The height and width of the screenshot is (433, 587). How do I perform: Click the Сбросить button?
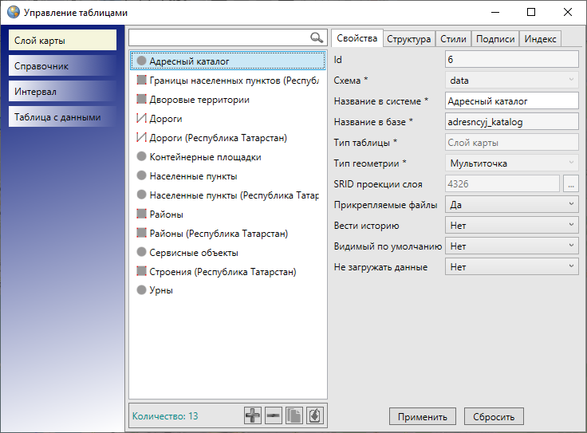click(x=494, y=416)
